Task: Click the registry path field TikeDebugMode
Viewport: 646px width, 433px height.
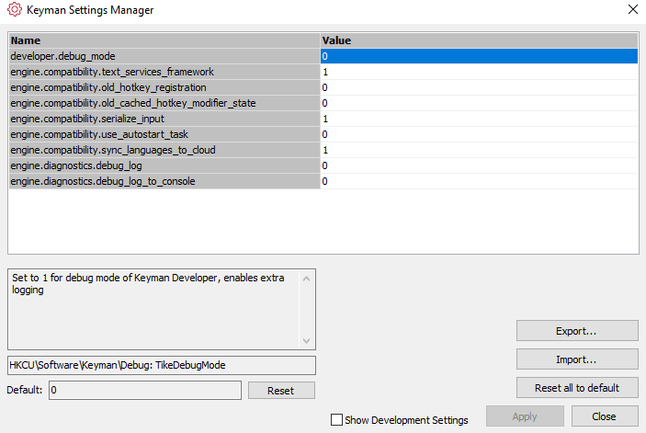Action: [x=162, y=366]
